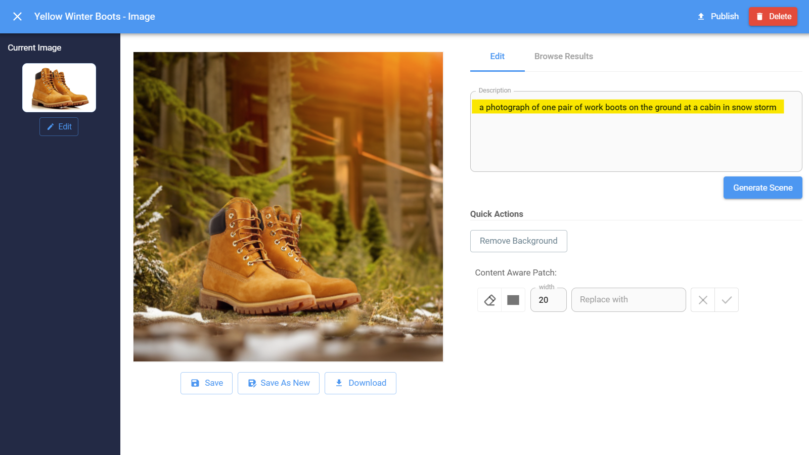Screen dimensions: 809x455
Task: Select the boots thumbnail under Current Image
Action: [59, 87]
